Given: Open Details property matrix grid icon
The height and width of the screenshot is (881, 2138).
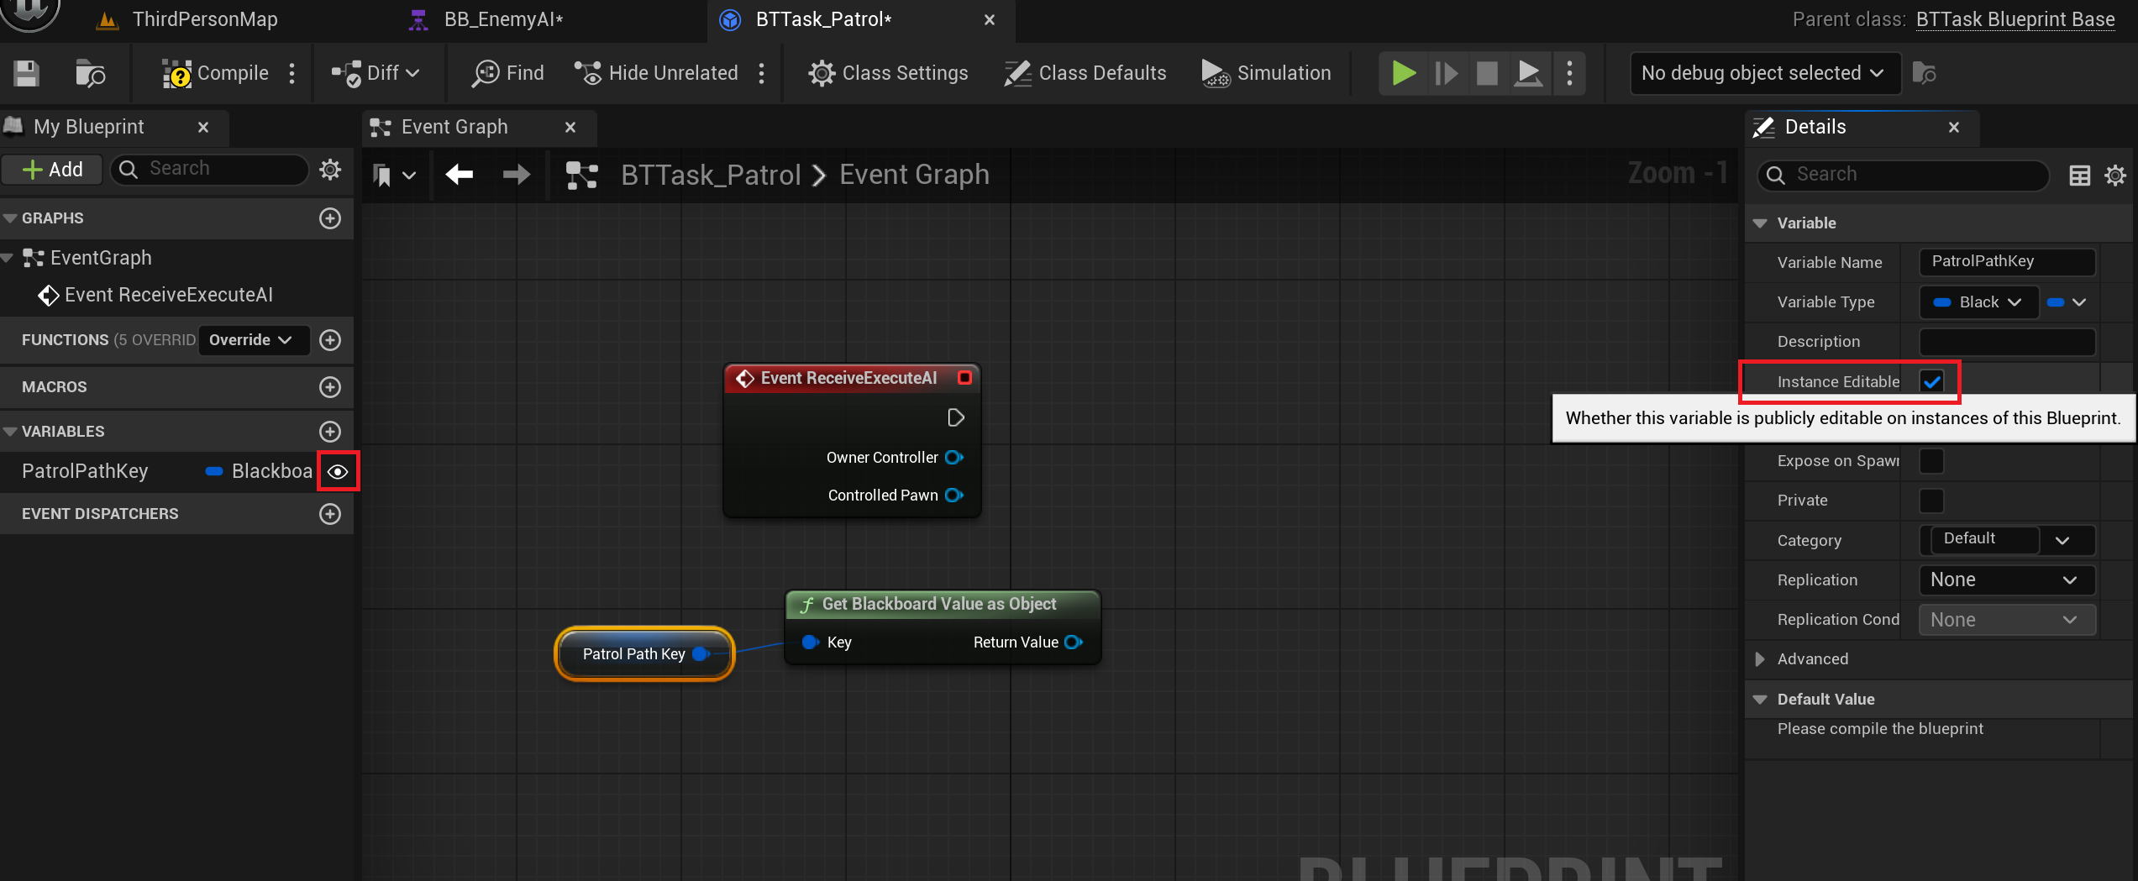Looking at the screenshot, I should 2079,176.
